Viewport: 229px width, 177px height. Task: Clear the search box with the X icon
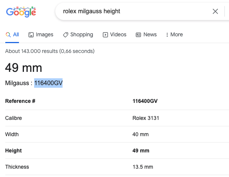(x=215, y=11)
